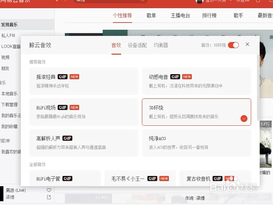Select the HiFi电子管 effect
This screenshot has width=273, height=205.
(x=65, y=178)
